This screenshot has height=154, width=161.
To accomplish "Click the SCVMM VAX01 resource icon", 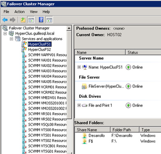I will 25,60.
